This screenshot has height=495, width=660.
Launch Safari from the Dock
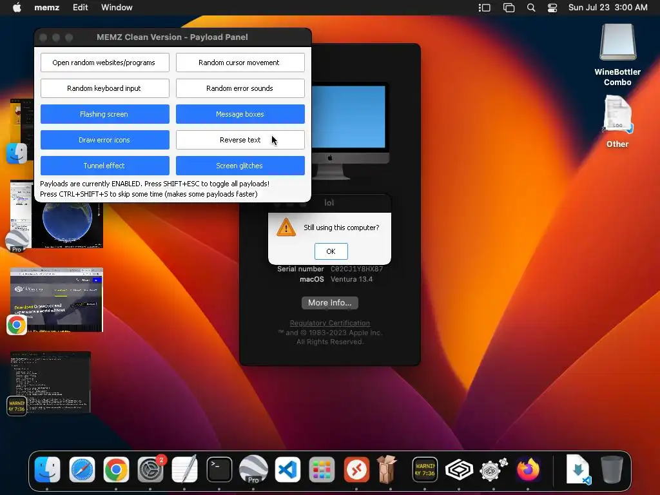[x=82, y=469]
